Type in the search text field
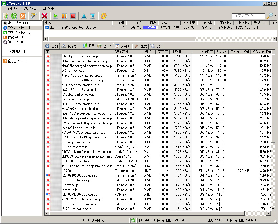The image size is (278, 224). (x=248, y=16)
